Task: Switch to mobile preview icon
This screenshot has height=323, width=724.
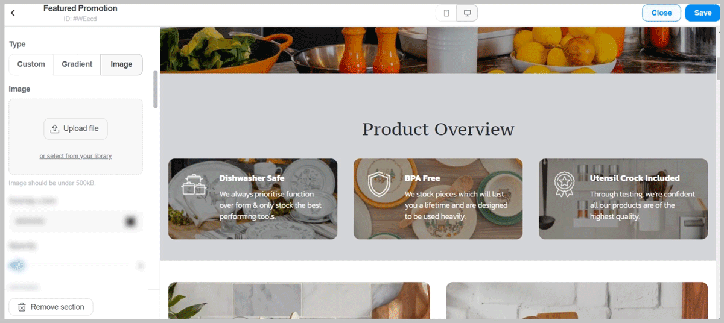Action: click(446, 13)
